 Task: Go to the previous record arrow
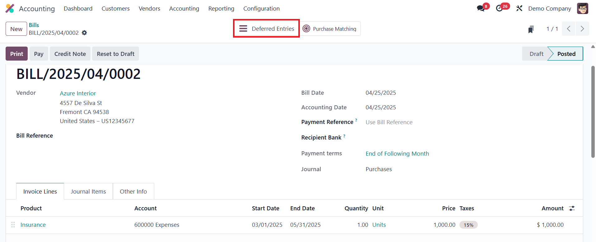[569, 29]
